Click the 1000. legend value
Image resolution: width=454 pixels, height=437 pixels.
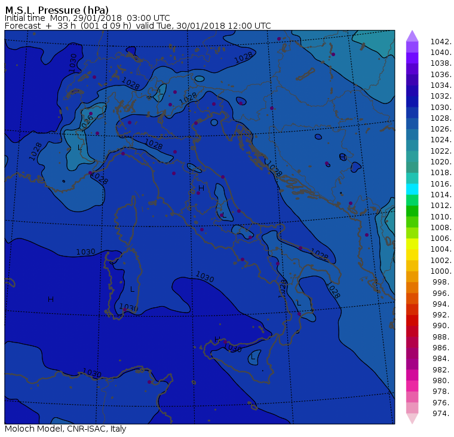[x=441, y=271]
